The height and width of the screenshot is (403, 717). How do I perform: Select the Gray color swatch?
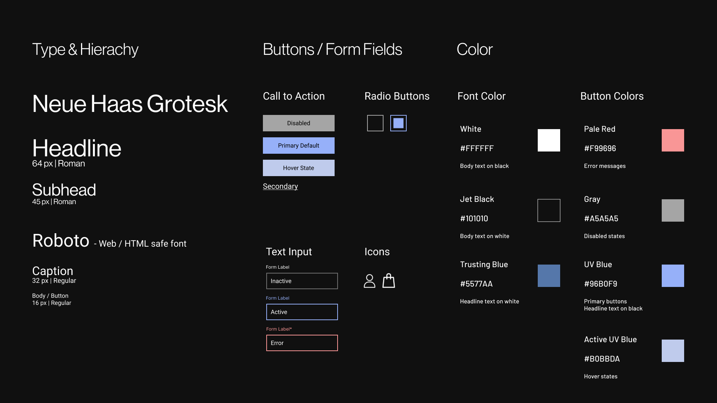[673, 210]
